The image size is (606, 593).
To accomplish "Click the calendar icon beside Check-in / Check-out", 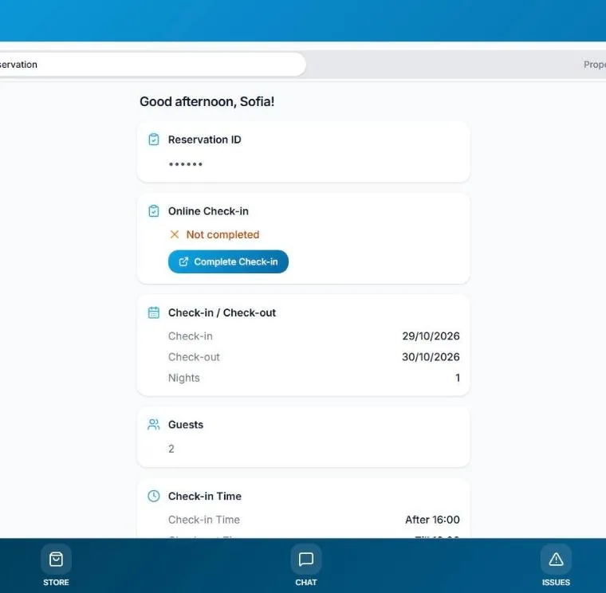I will pos(154,312).
